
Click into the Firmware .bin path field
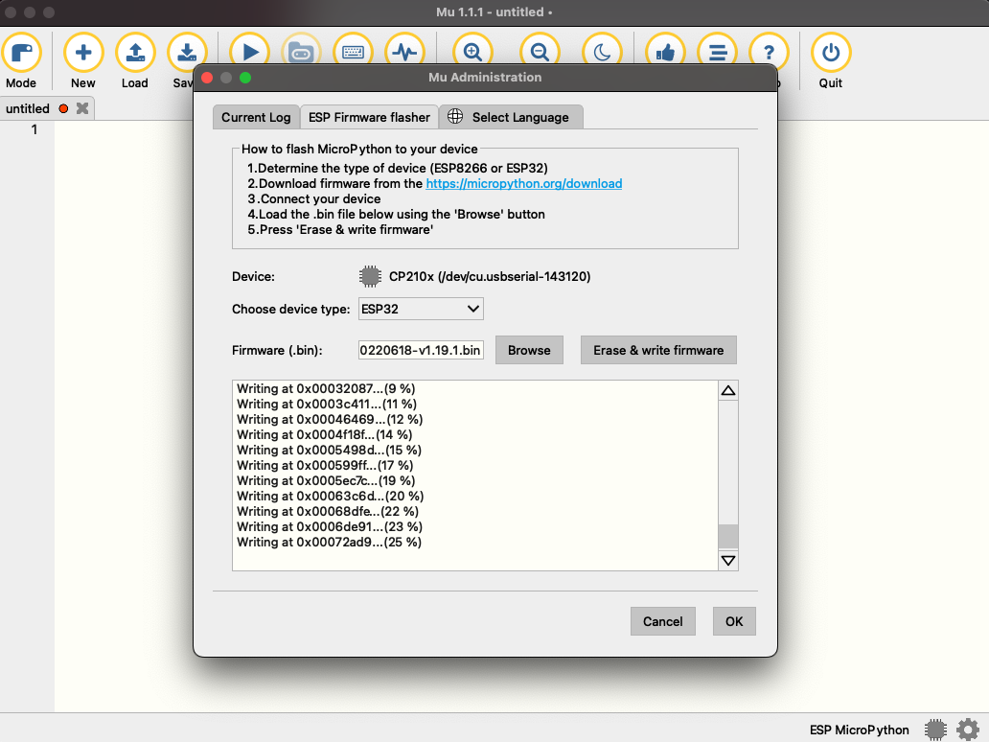click(x=421, y=350)
